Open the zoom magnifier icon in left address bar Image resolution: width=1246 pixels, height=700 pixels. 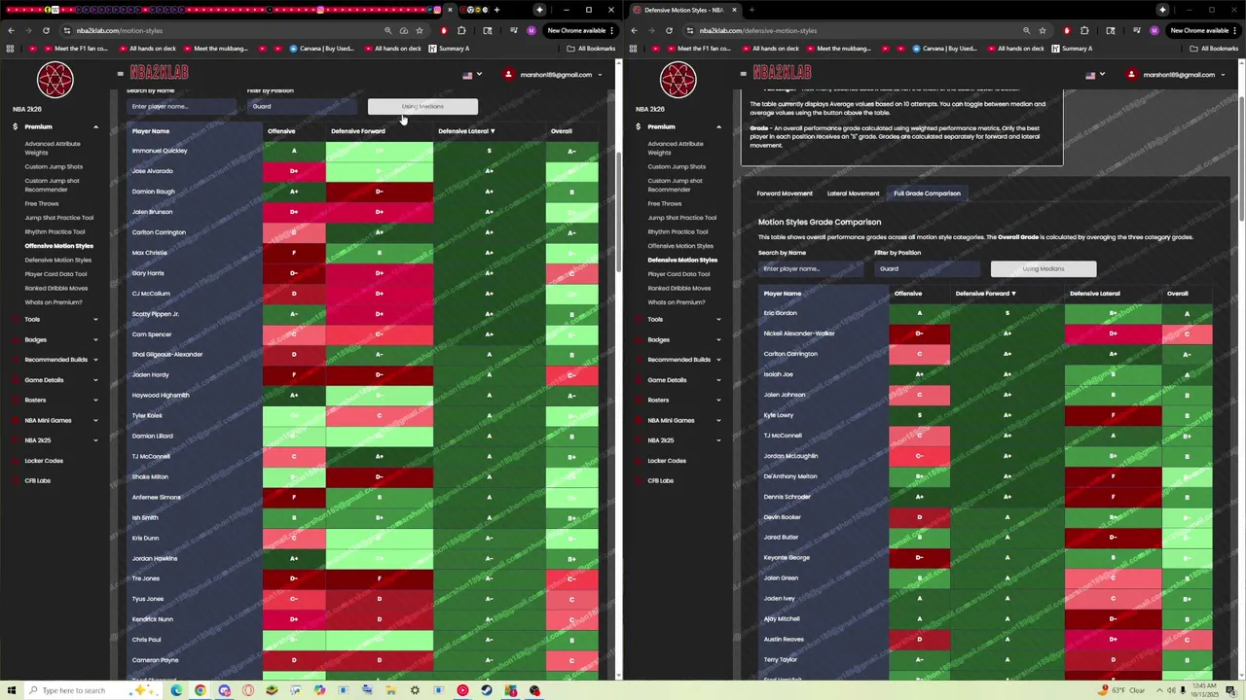point(388,30)
